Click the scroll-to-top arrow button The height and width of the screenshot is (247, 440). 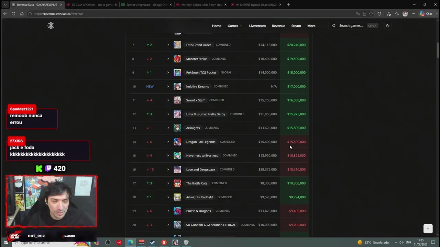point(428,228)
